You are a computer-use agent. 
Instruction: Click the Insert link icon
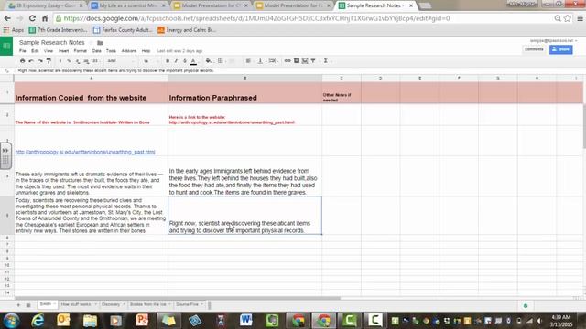click(288, 61)
